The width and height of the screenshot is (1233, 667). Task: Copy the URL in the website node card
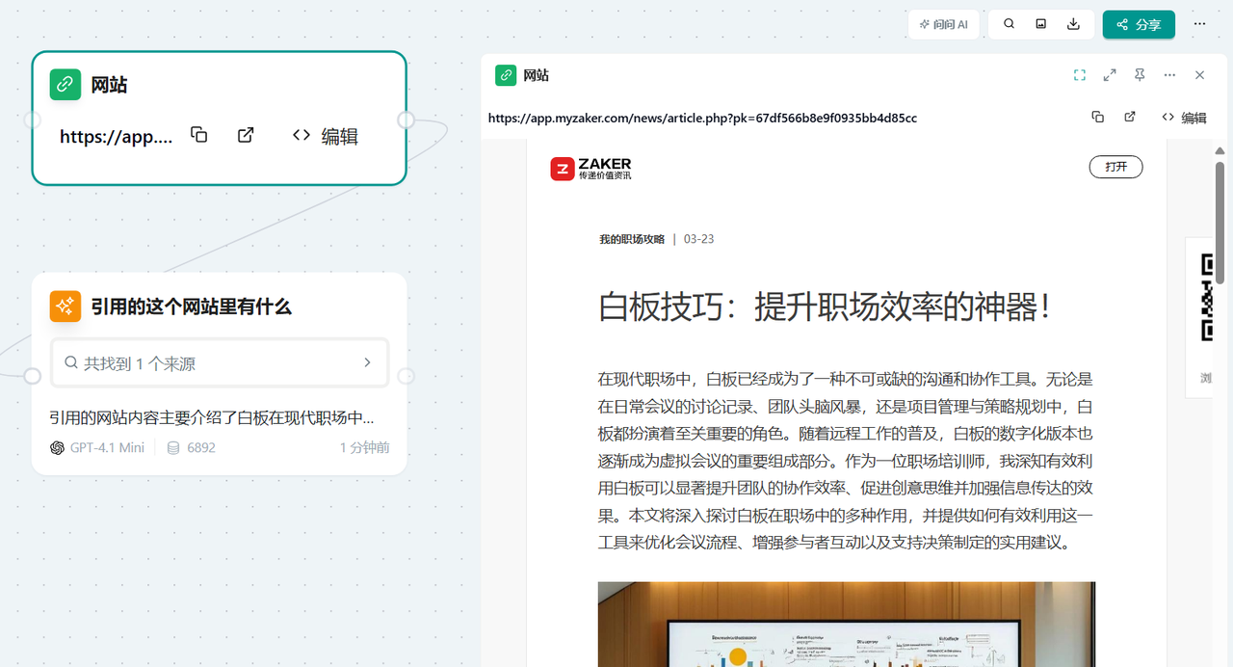(198, 135)
